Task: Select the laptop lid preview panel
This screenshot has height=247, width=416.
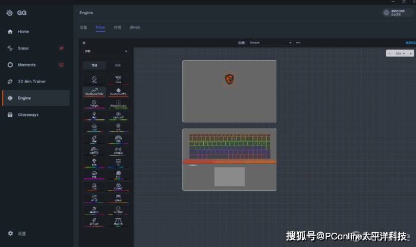Action: point(229,91)
